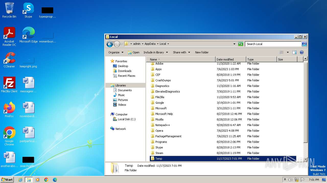Screen dimensions: 327x183
Task: Select the pastparticul... Word document icon
Action: point(28,135)
